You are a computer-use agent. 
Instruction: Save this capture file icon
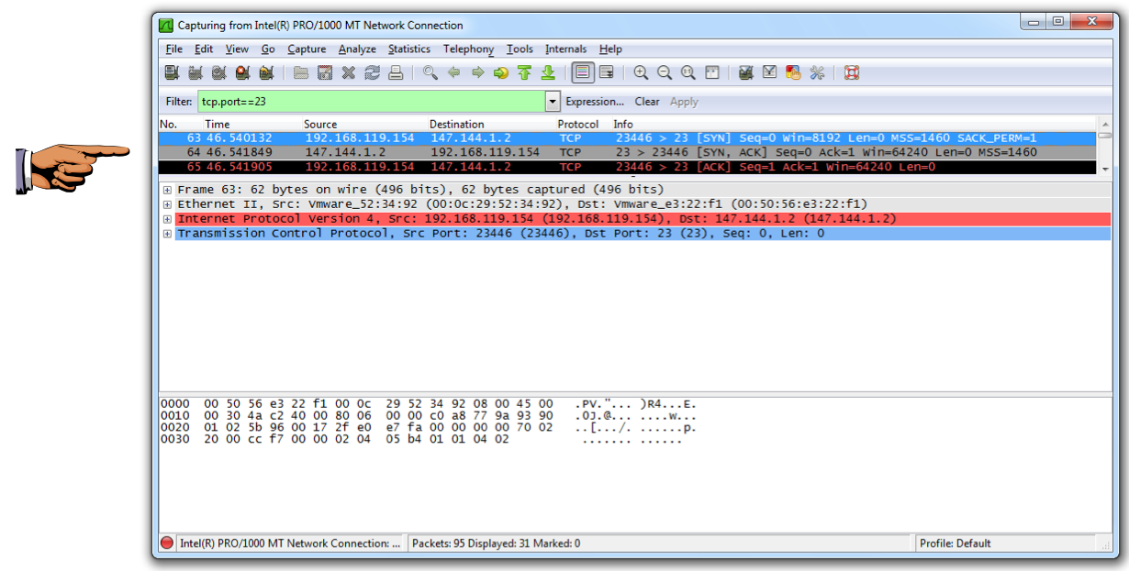(325, 73)
